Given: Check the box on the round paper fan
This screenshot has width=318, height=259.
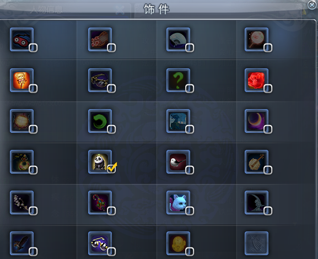Looking at the screenshot, I should [x=268, y=47].
